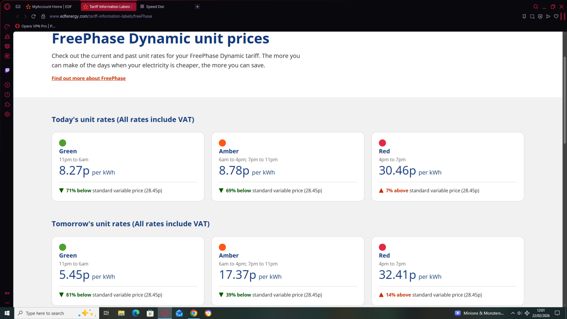Open the Opera main menu logo
Viewport: 567px width, 319px height.
7,6
